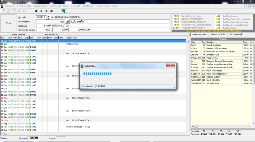Open the Consulta menu
This screenshot has height=142, width=255.
pyautogui.click(x=76, y=6)
